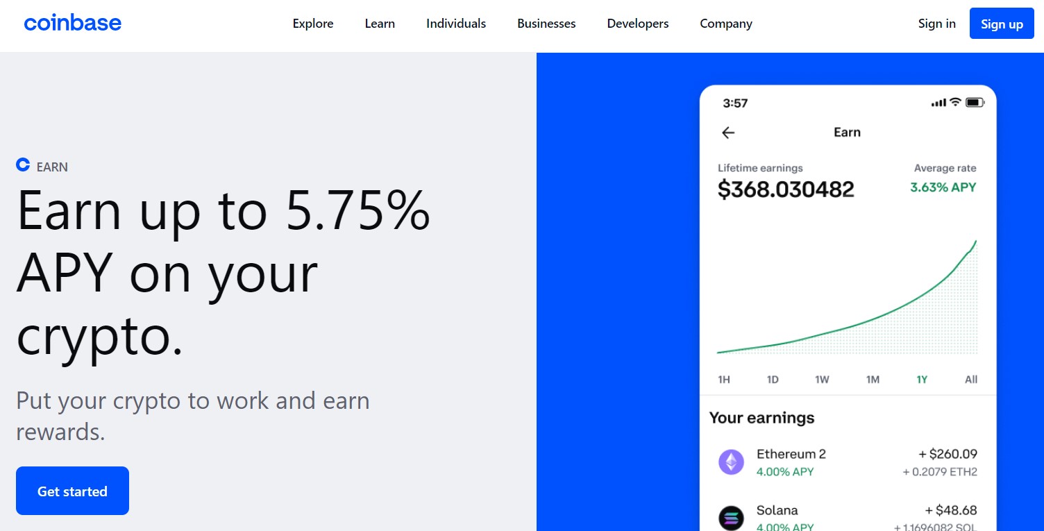Click the battery icon in phone status bar
Viewport: 1044px width, 531px height.
(975, 103)
